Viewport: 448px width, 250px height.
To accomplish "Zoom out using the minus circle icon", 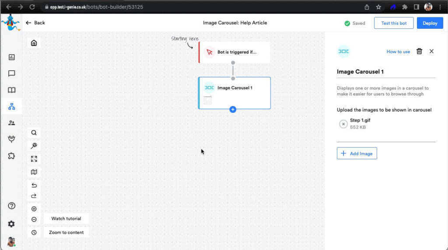I will [x=34, y=219].
